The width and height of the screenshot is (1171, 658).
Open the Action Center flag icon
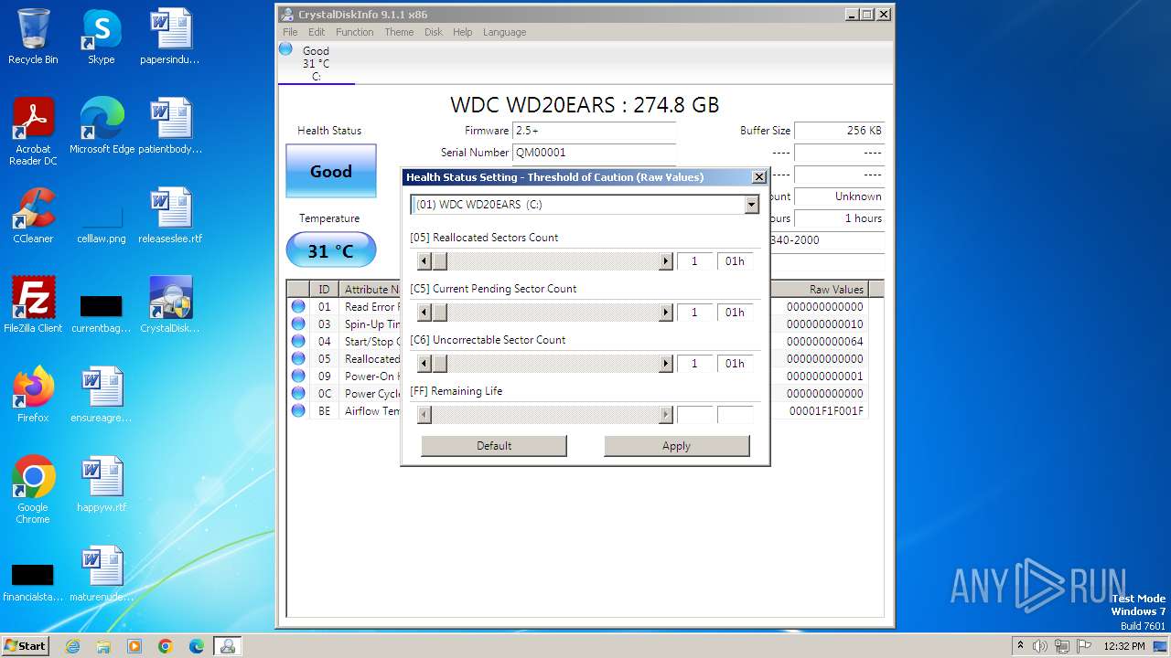(1084, 646)
